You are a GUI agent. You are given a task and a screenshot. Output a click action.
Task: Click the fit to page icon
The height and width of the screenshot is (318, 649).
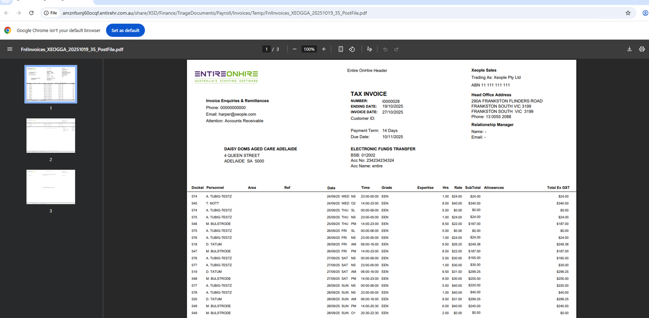341,49
